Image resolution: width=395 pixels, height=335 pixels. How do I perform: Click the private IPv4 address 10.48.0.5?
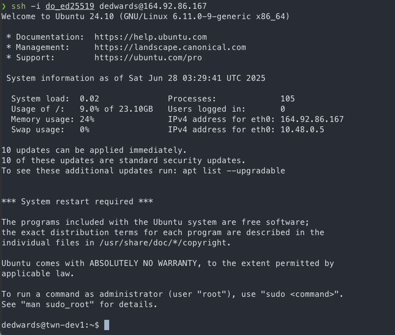tap(302, 130)
